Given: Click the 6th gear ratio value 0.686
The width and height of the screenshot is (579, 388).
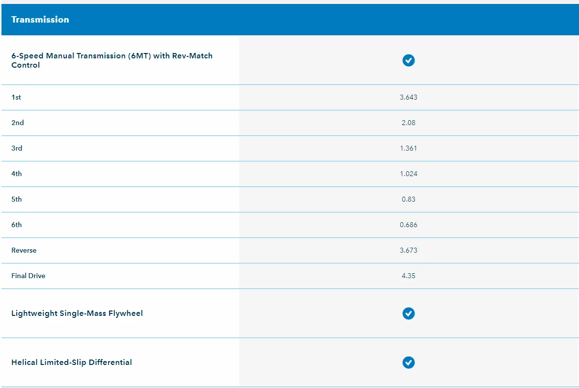Looking at the screenshot, I should point(408,225).
